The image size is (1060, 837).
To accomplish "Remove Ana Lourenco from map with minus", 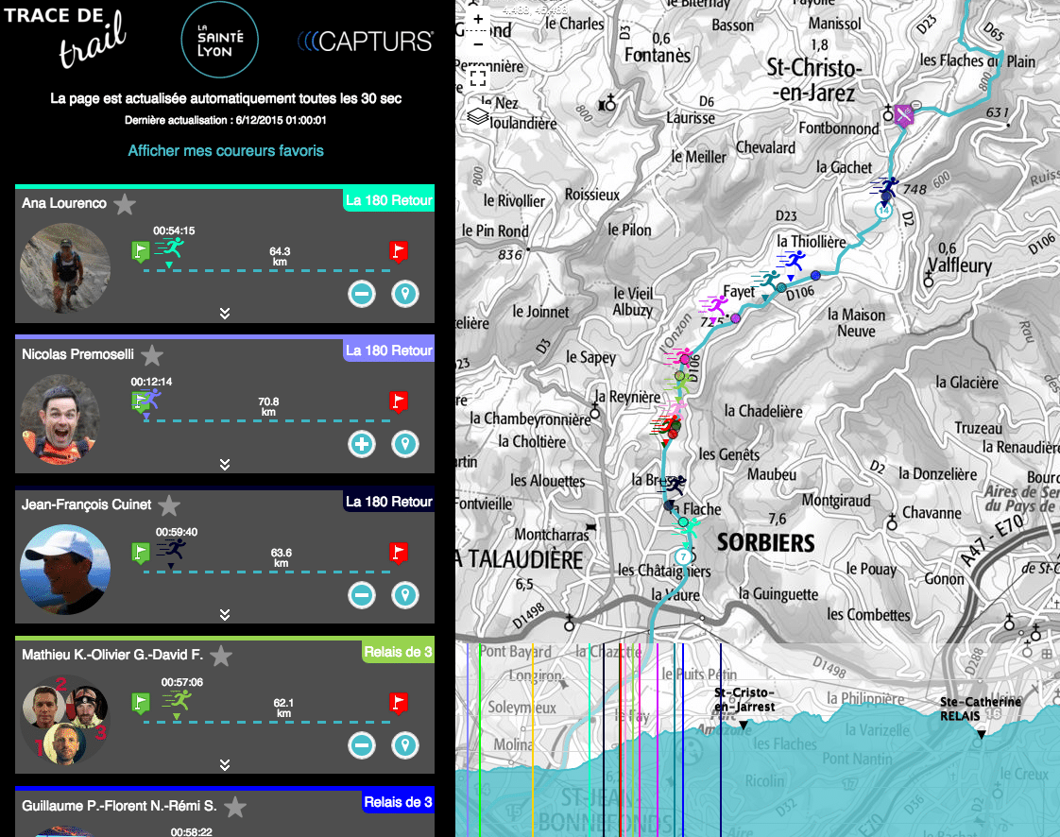I will click(x=362, y=294).
